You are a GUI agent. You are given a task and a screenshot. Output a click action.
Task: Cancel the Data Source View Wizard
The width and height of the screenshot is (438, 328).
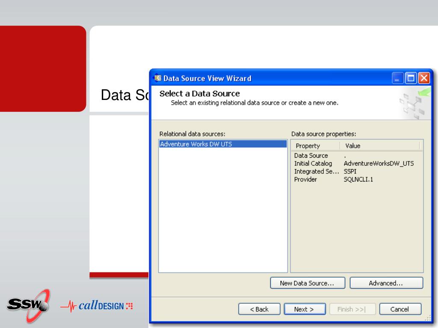click(x=400, y=309)
